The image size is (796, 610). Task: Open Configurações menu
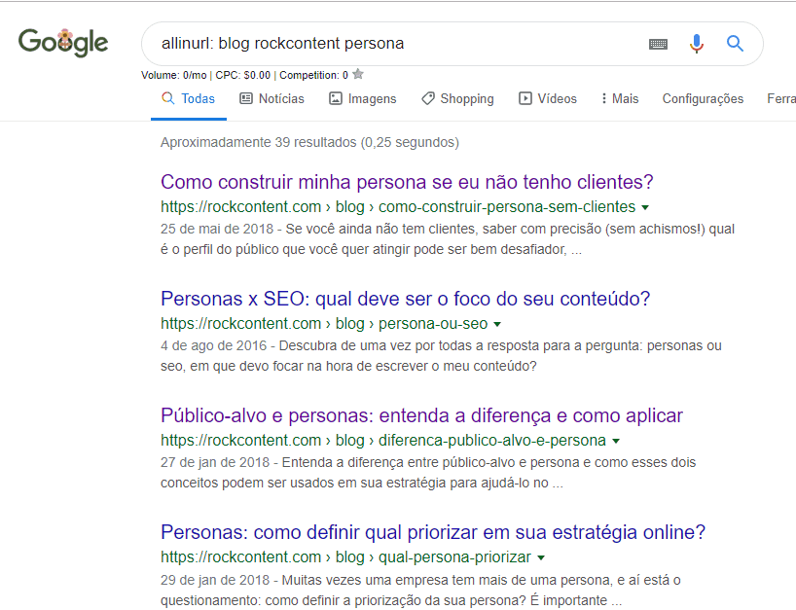703,98
